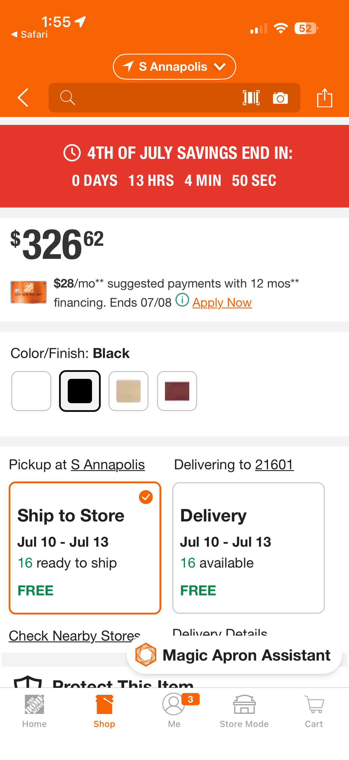Open the barcode scanner icon
The width and height of the screenshot is (349, 760).
251,98
